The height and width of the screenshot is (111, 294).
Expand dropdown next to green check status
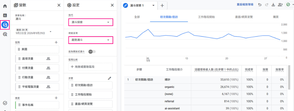(293, 5)
